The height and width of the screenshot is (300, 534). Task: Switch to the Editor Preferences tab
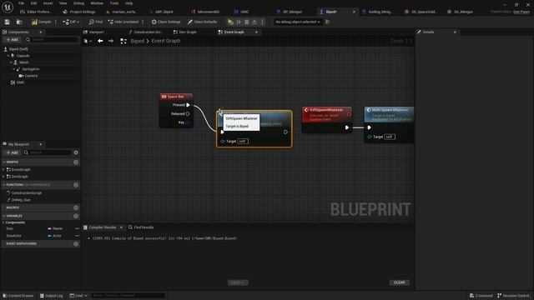click(36, 12)
